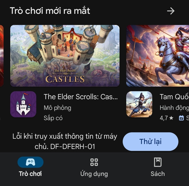189x186 pixels.
Task: Tap the partially visible red banner
Action: pyautogui.click(x=2, y=56)
